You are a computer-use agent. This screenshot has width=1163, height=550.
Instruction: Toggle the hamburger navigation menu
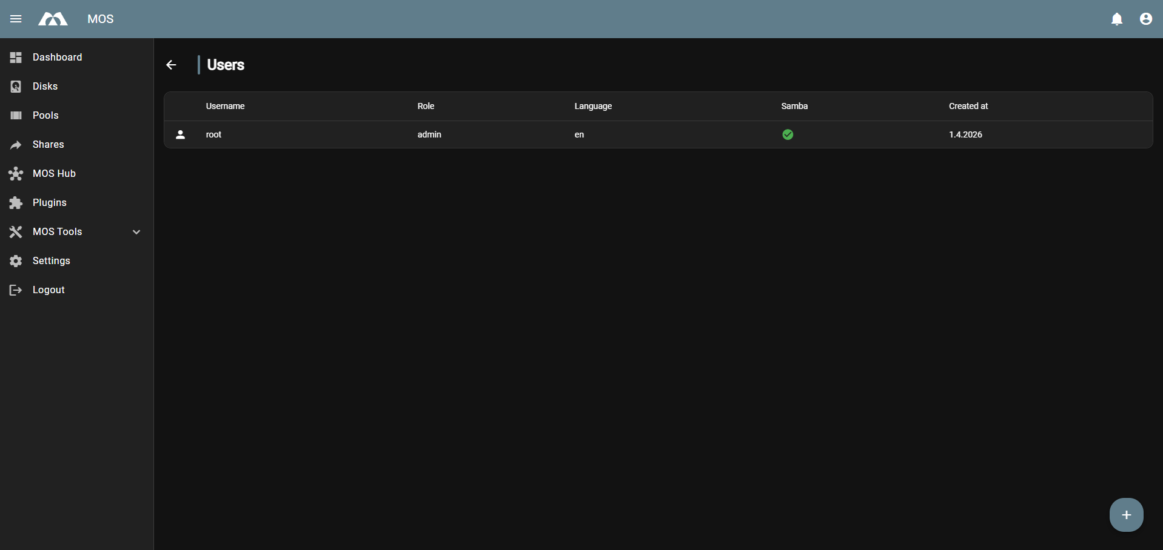pos(16,19)
